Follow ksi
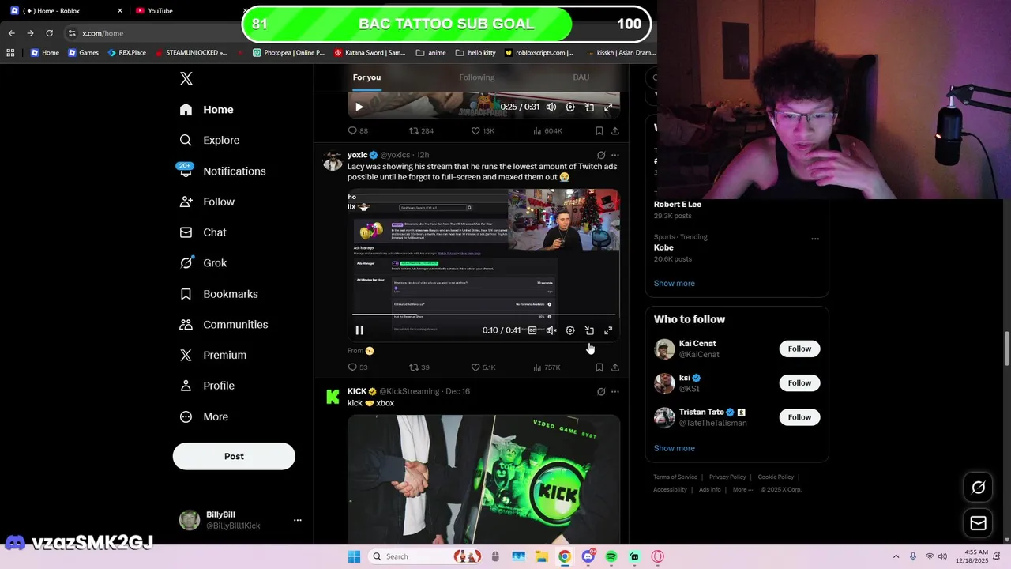 tap(799, 382)
